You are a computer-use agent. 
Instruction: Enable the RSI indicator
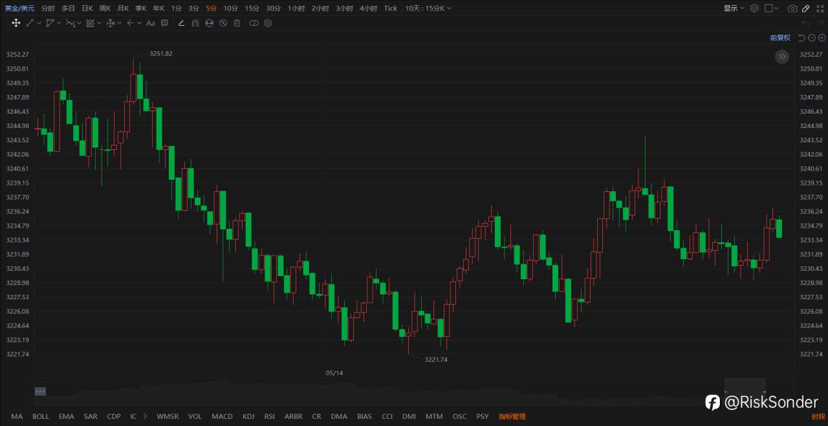(x=270, y=416)
